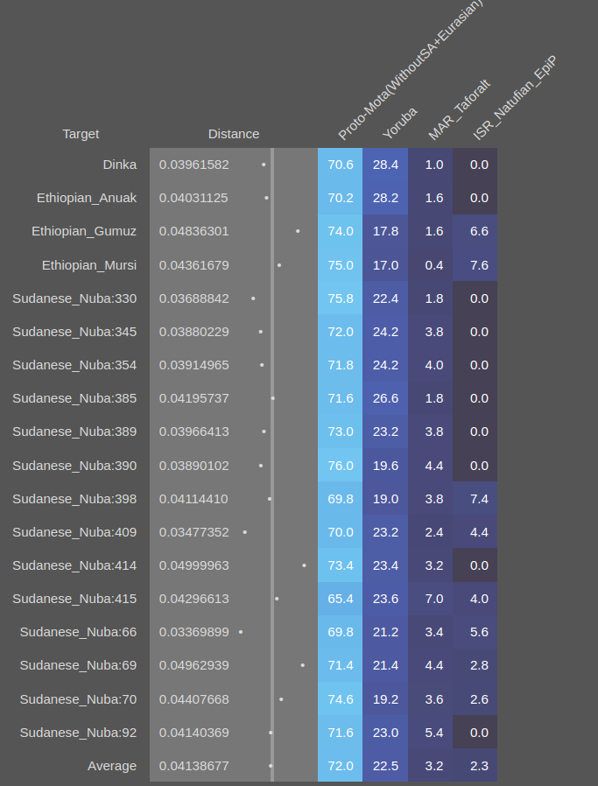The width and height of the screenshot is (598, 786).
Task: Select the Average row label
Action: point(112,766)
